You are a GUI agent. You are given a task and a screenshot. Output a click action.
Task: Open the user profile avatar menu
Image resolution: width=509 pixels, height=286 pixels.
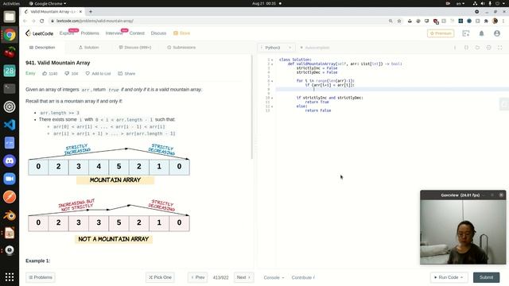pos(496,33)
